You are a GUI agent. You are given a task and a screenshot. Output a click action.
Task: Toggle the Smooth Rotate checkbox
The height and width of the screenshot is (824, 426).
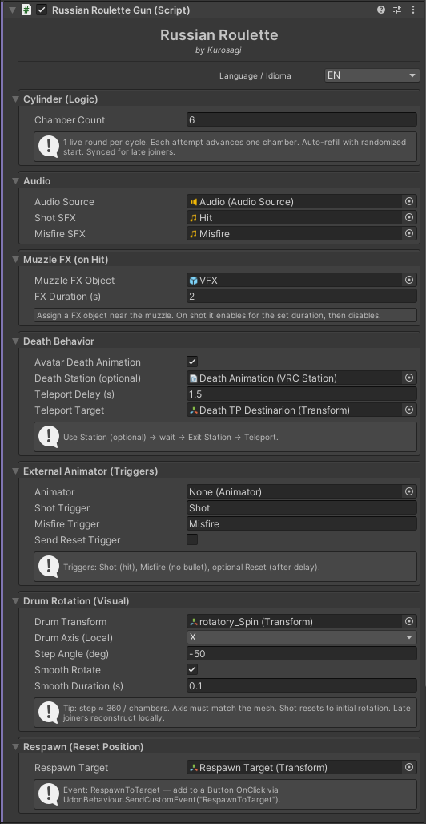(192, 669)
